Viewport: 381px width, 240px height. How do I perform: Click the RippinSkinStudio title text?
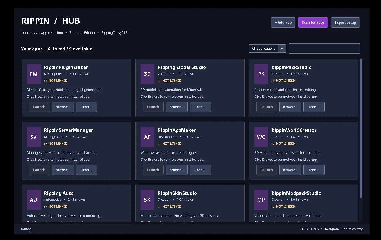(x=177, y=193)
